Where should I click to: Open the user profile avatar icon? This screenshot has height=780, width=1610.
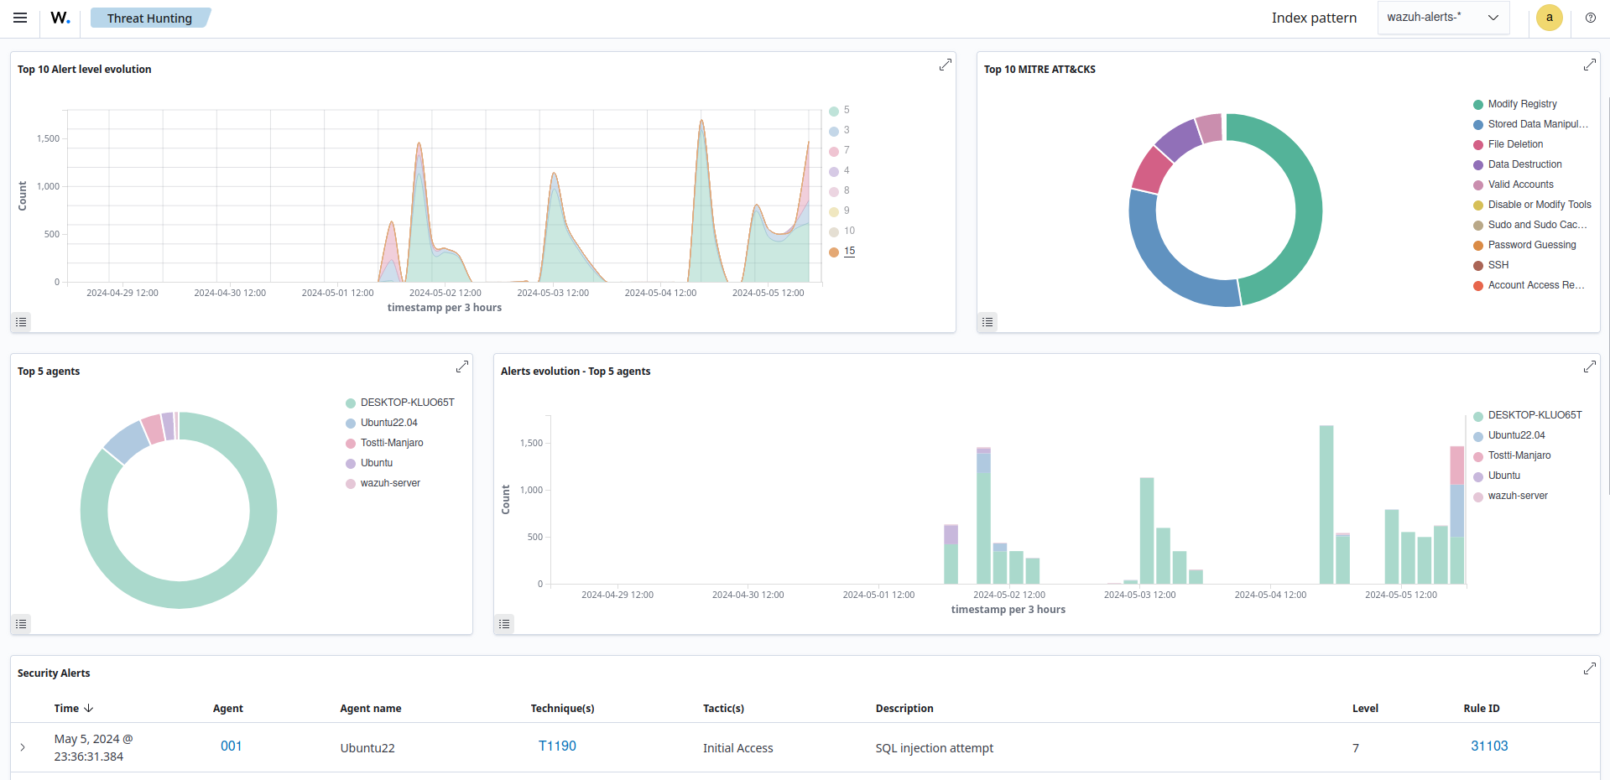pyautogui.click(x=1549, y=18)
